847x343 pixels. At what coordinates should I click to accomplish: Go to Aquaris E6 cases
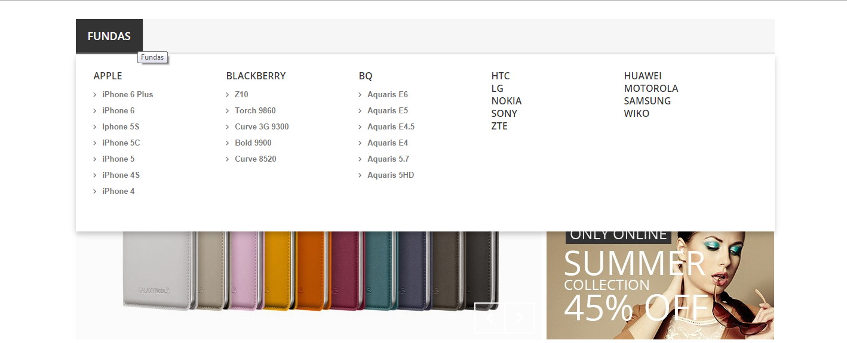388,94
